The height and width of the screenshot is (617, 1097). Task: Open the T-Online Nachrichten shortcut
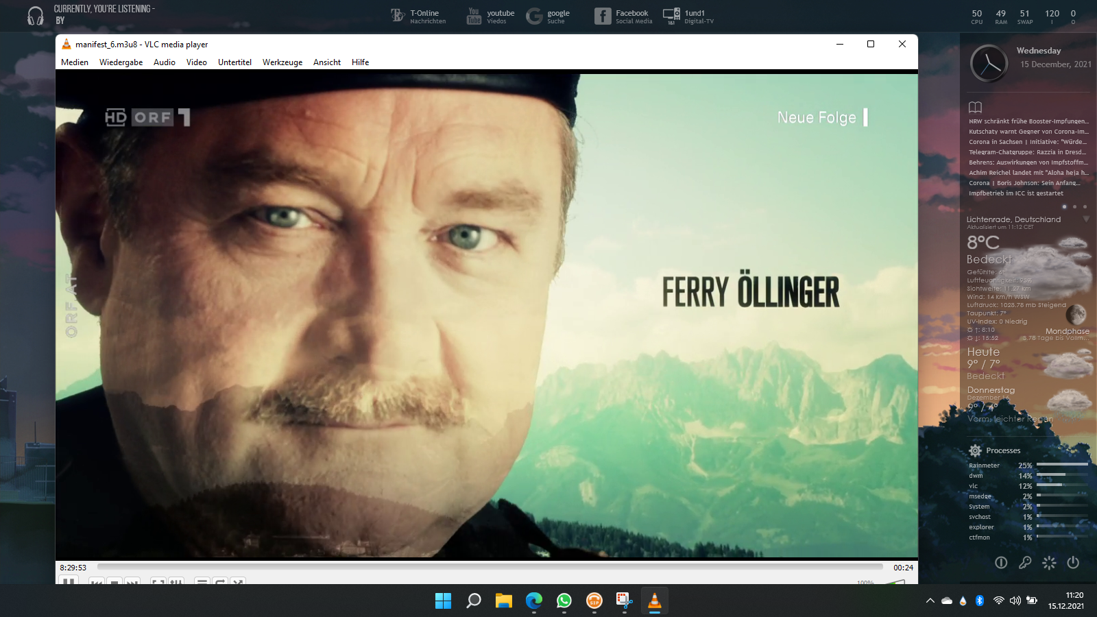click(x=418, y=16)
